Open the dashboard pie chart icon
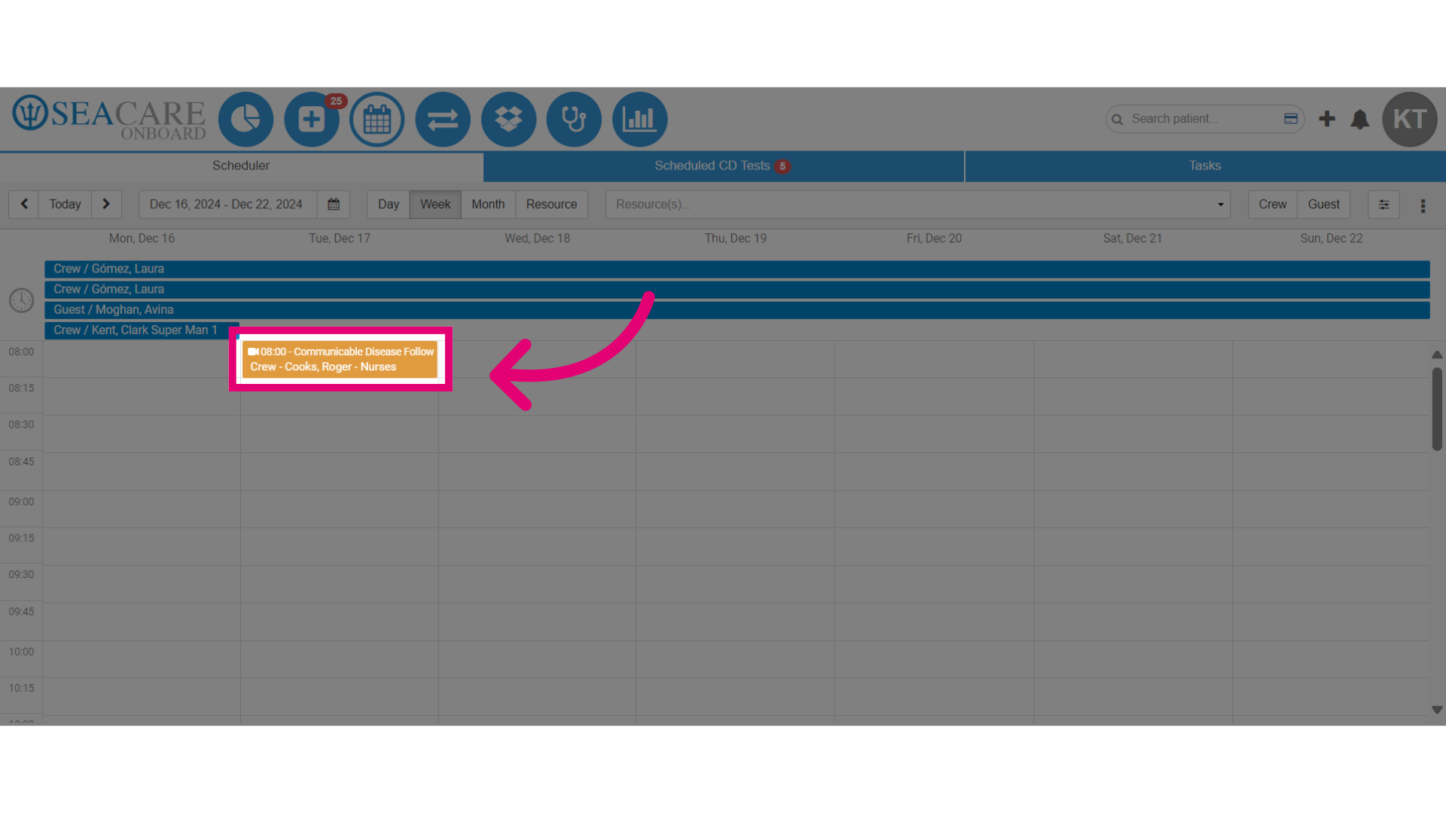 coord(246,119)
